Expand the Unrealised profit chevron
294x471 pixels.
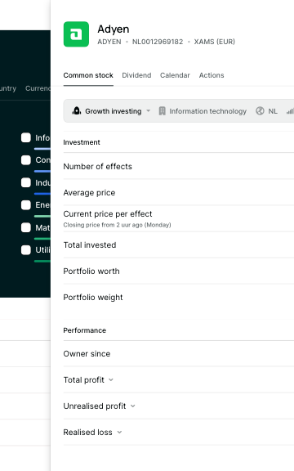click(132, 406)
